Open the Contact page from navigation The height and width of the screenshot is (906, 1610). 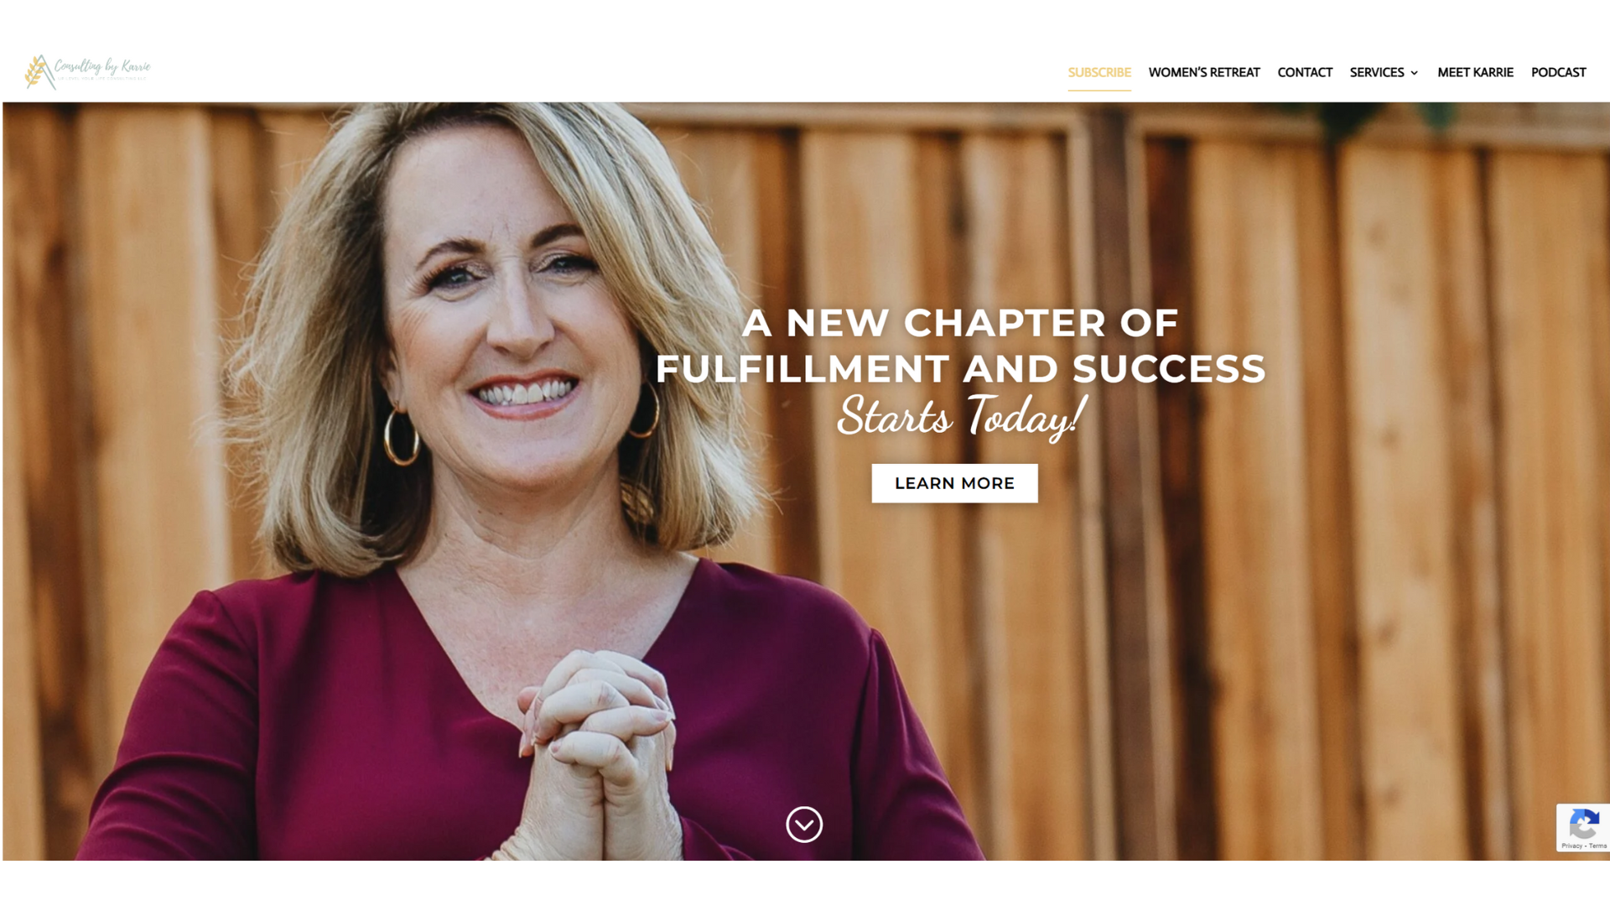[1305, 72]
